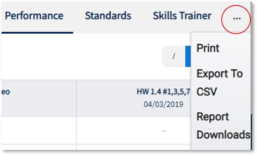Switch to the Performance tab

pos(34,16)
